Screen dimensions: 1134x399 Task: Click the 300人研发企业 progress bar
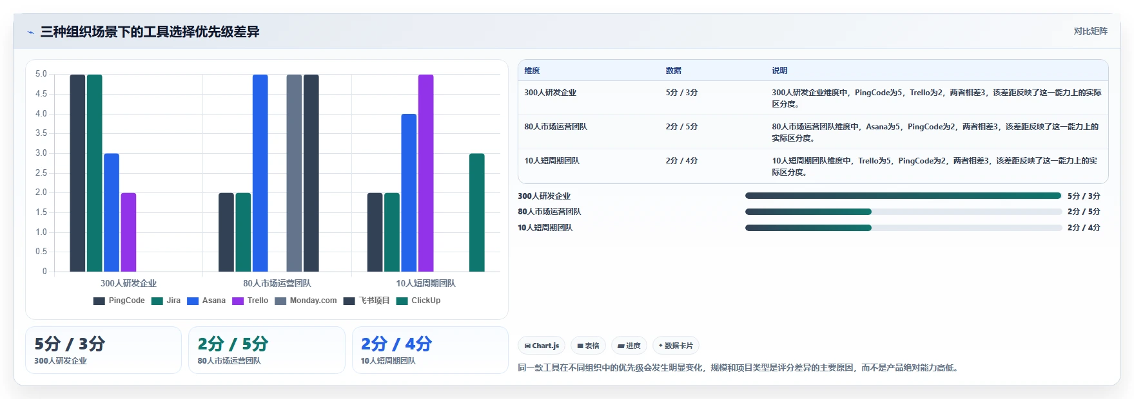(903, 196)
